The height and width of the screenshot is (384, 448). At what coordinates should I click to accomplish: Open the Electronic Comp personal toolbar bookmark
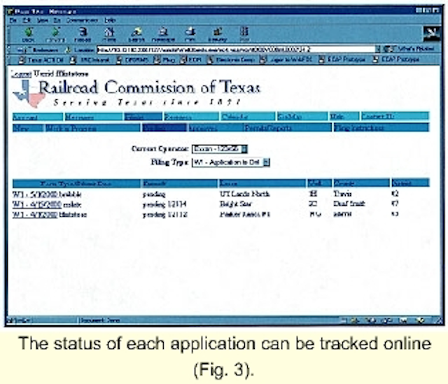tap(231, 60)
